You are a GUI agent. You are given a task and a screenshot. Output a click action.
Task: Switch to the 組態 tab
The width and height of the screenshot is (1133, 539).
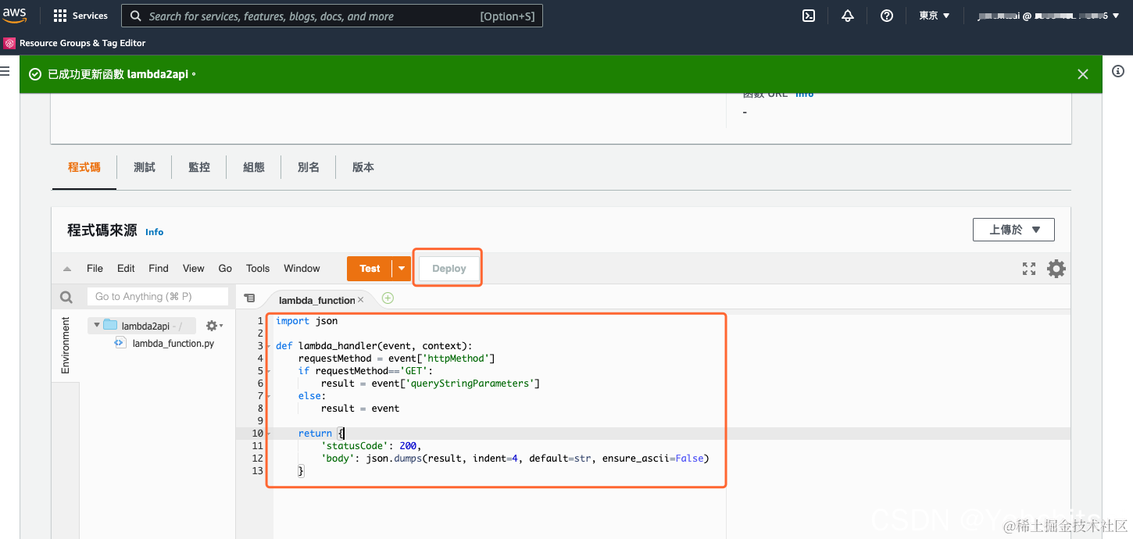point(254,167)
